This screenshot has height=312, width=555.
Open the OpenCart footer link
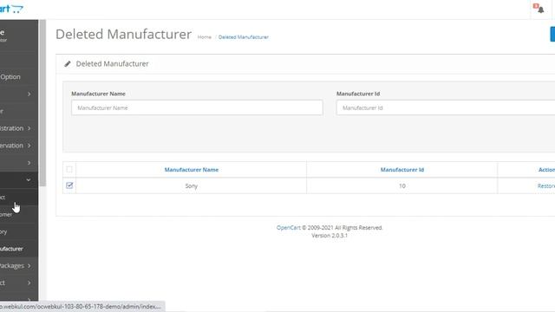point(288,228)
